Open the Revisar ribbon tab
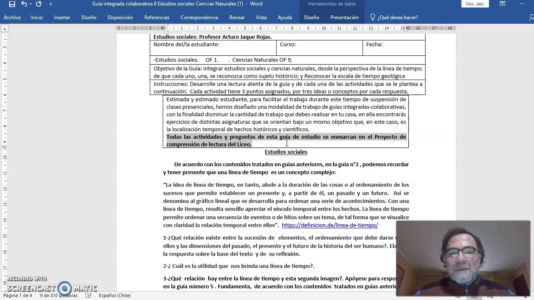The image size is (534, 300). (x=237, y=17)
